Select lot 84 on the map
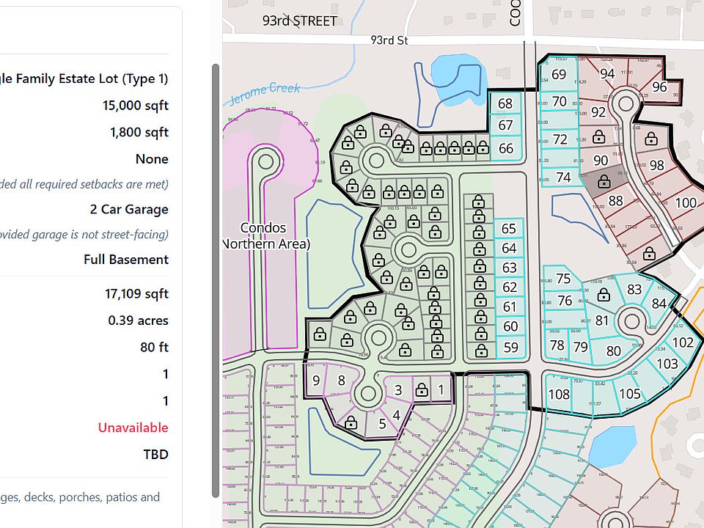This screenshot has height=528, width=704. [659, 304]
